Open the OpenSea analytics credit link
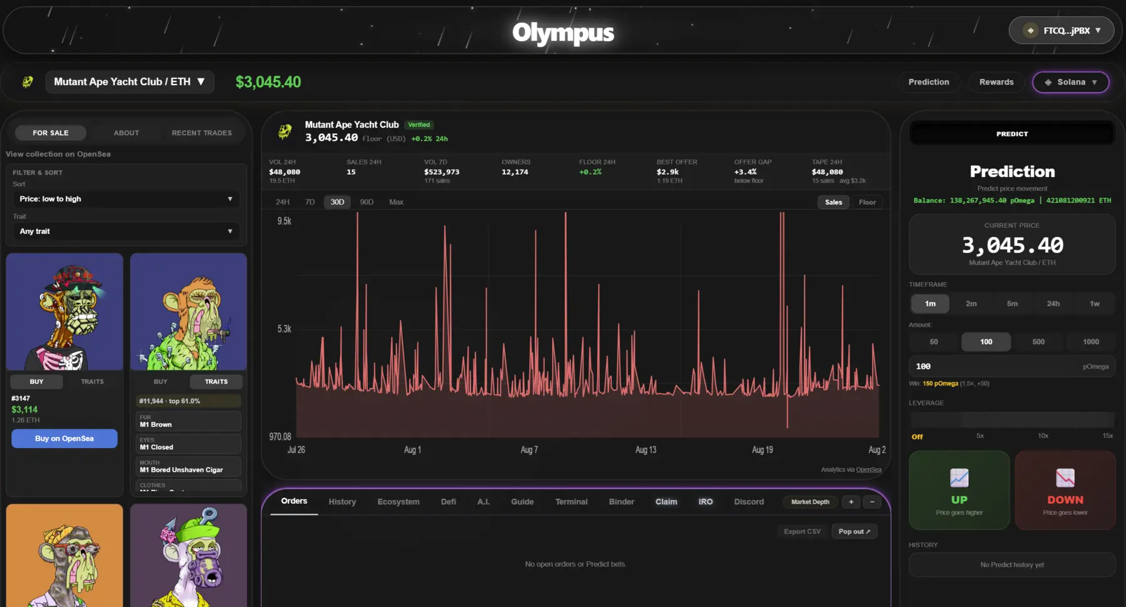The width and height of the screenshot is (1126, 607). (868, 470)
